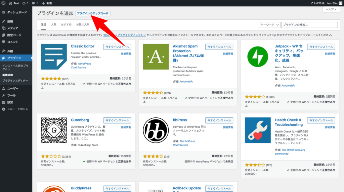Switch to the 人気 tab
This screenshot has width=344, height=192.
pyautogui.click(x=54, y=25)
